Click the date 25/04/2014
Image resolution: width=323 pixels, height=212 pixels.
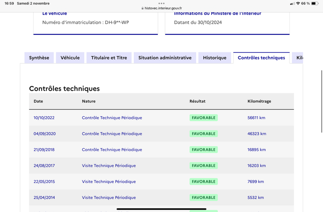(44, 197)
